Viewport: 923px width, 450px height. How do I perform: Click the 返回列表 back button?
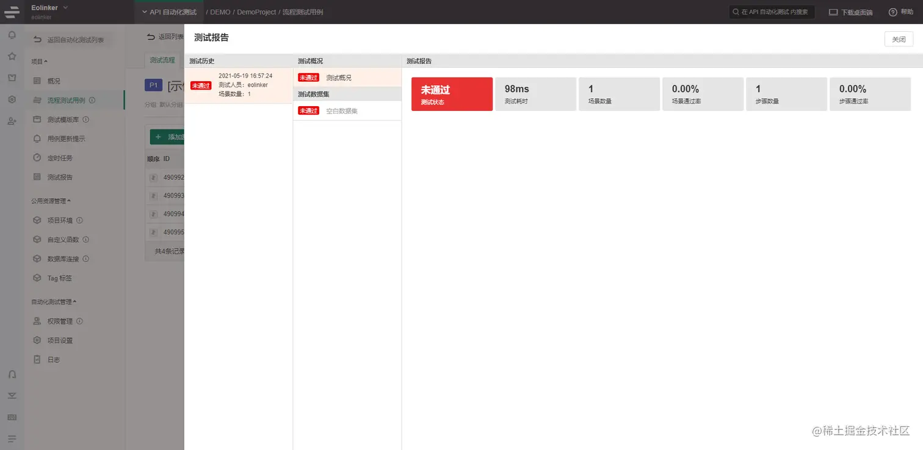tap(165, 37)
